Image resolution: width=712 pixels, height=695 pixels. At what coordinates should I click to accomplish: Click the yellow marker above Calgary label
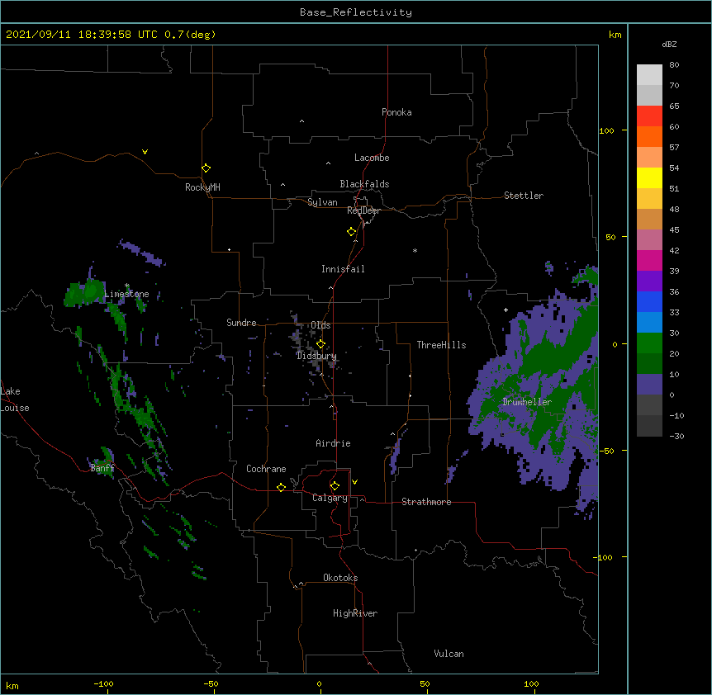[x=335, y=486]
